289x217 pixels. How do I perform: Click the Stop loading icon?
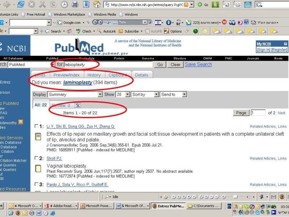point(31,5)
